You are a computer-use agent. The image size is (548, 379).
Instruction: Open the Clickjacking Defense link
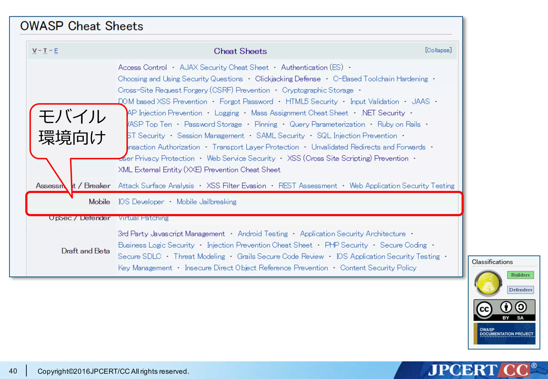288,79
